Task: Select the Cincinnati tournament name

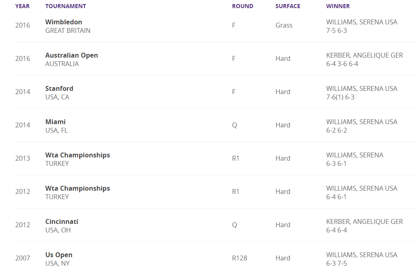Action: tap(62, 221)
